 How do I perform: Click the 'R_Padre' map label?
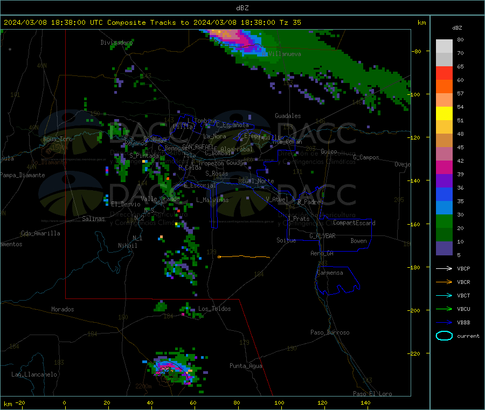309,202
